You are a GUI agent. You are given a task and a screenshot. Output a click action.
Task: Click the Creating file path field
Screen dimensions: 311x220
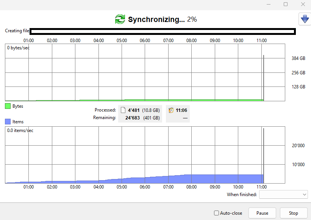163,31
